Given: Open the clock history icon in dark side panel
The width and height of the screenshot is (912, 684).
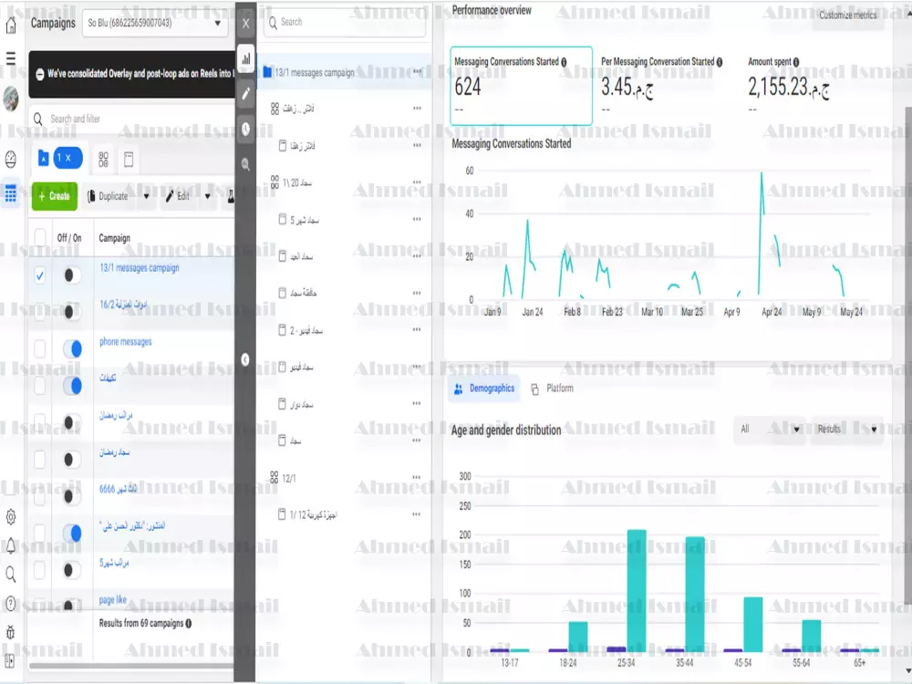Looking at the screenshot, I should [x=245, y=130].
